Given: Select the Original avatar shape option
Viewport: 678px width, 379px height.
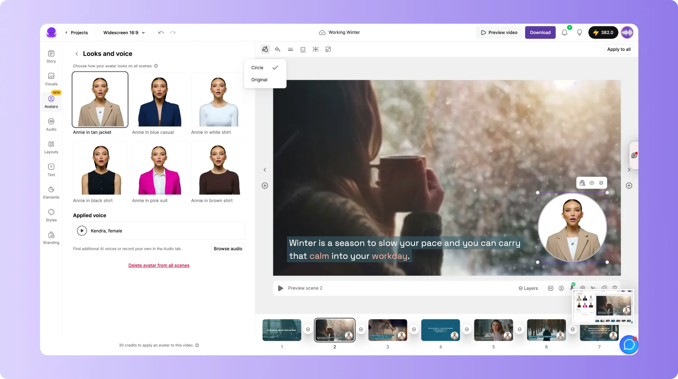Looking at the screenshot, I should click(265, 80).
